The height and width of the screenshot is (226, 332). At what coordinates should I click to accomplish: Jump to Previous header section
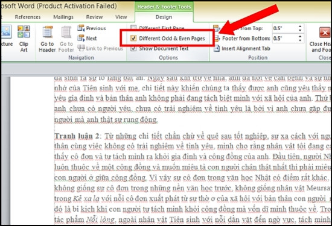(x=92, y=28)
